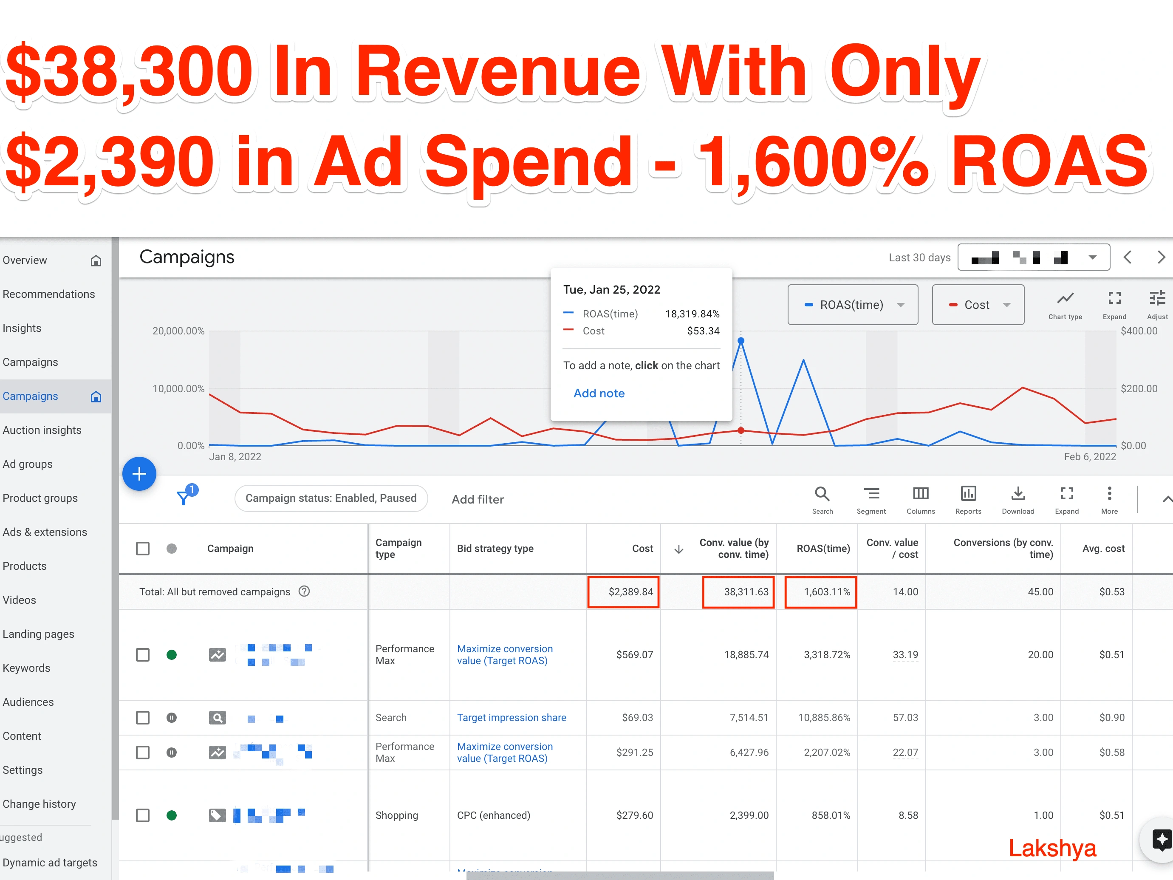Open Maximize conversion value link in $291.25 row
1173x880 pixels.
(x=504, y=752)
